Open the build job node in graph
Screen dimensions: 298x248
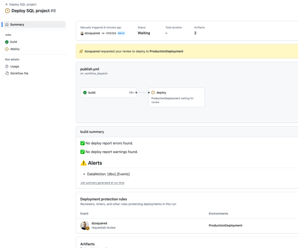[x=108, y=92]
